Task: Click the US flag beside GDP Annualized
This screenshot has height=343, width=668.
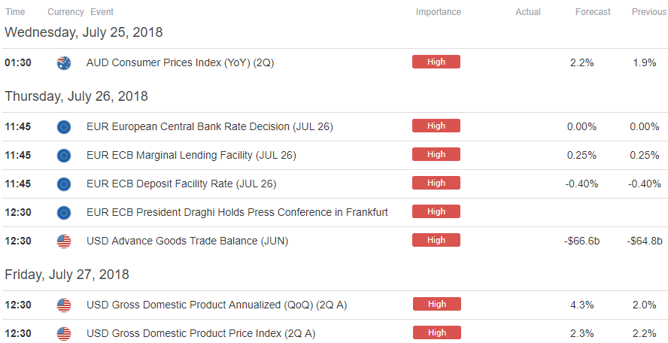Action: coord(64,305)
